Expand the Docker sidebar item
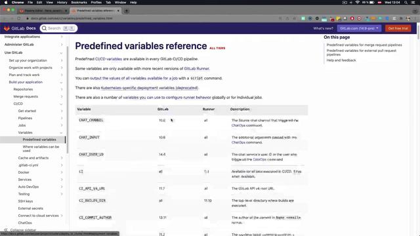This screenshot has width=420, height=236. pyautogui.click(x=61, y=172)
